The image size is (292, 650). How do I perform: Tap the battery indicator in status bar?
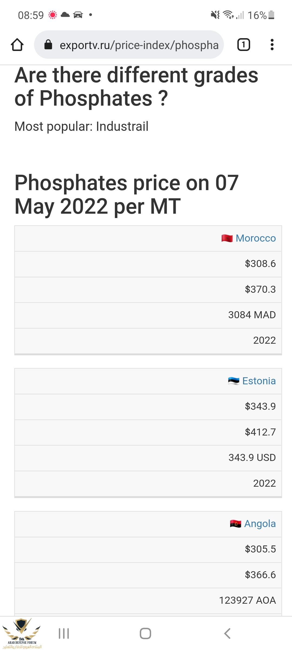click(271, 15)
